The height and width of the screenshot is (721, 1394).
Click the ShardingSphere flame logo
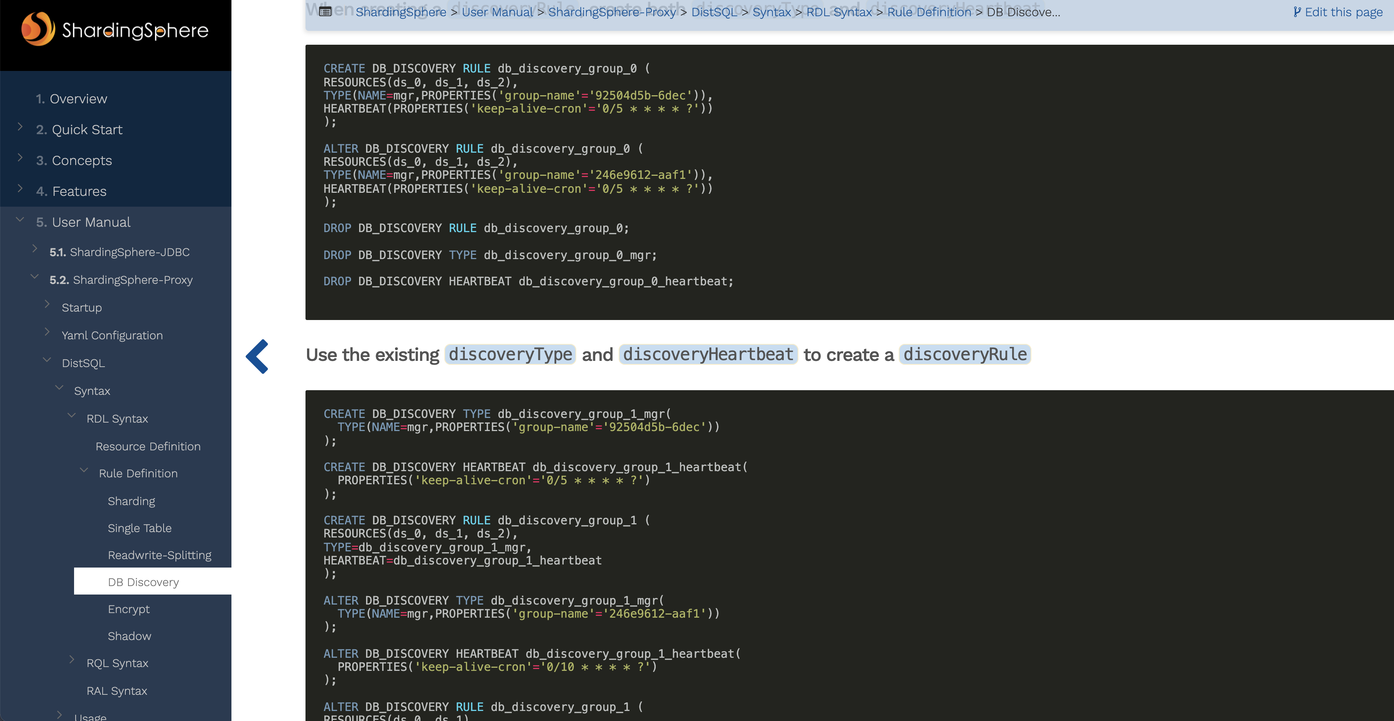pos(38,29)
